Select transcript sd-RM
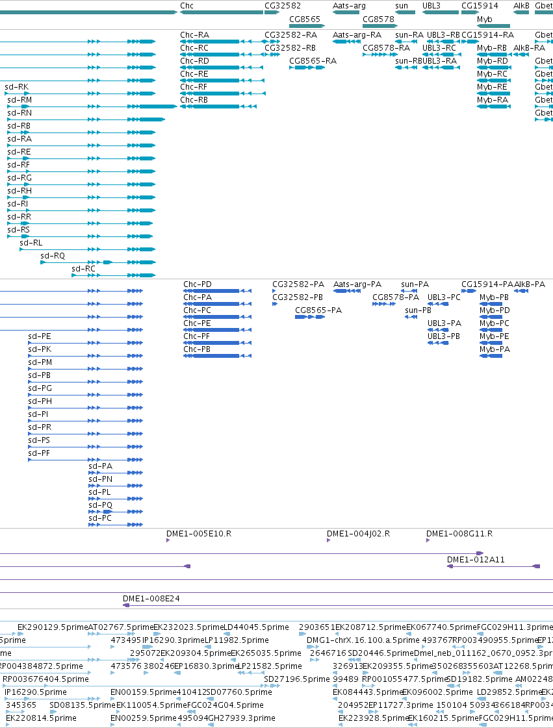Screen dimensions: 553x728 tap(19, 100)
